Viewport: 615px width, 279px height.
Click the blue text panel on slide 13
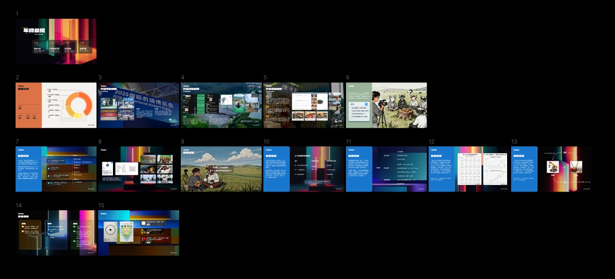pos(524,169)
